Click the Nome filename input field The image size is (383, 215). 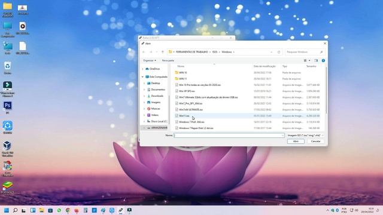coord(229,136)
